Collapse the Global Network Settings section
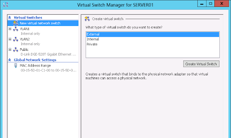This screenshot has width=231, height=138. pyautogui.click(x=10, y=60)
